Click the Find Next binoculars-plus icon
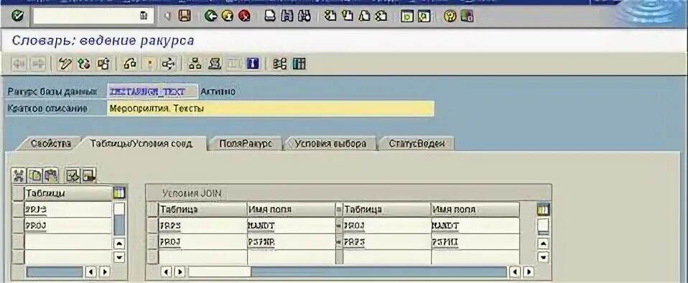 coord(304,17)
